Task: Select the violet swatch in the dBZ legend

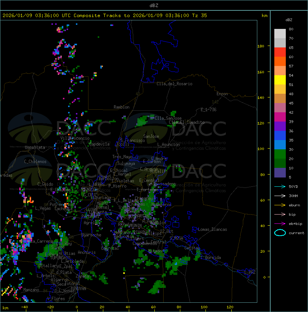Action: [x=280, y=126]
